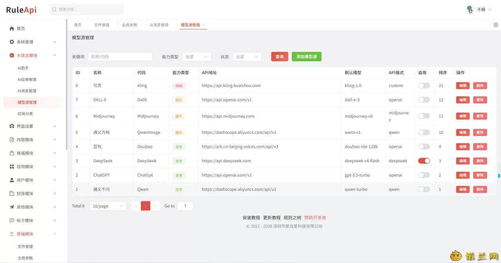
Task: Click the user avatar beside 不暇
Action: (x=470, y=9)
